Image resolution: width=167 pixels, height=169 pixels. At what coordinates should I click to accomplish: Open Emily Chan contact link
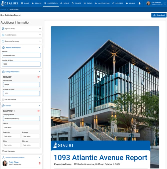pyautogui.click(x=13, y=162)
